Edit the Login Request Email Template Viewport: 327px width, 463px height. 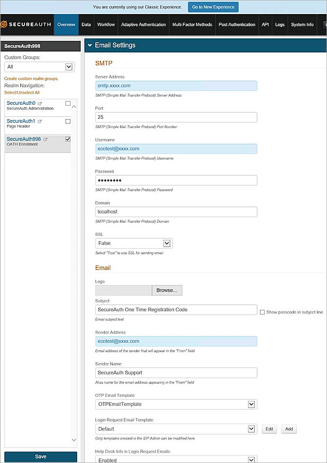pos(269,429)
